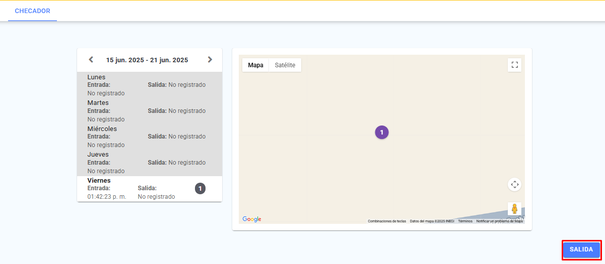Switch map to Mapa view
This screenshot has height=264, width=605.
click(x=255, y=65)
